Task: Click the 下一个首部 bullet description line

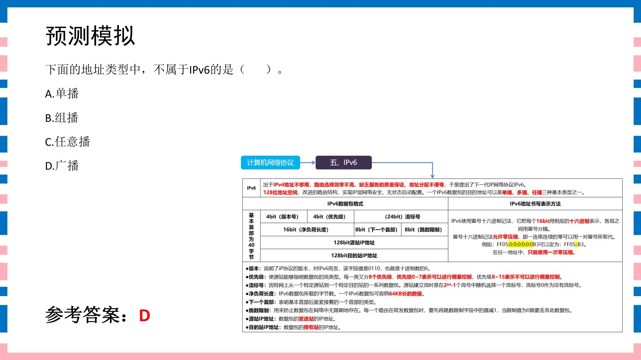Action: click(x=311, y=302)
